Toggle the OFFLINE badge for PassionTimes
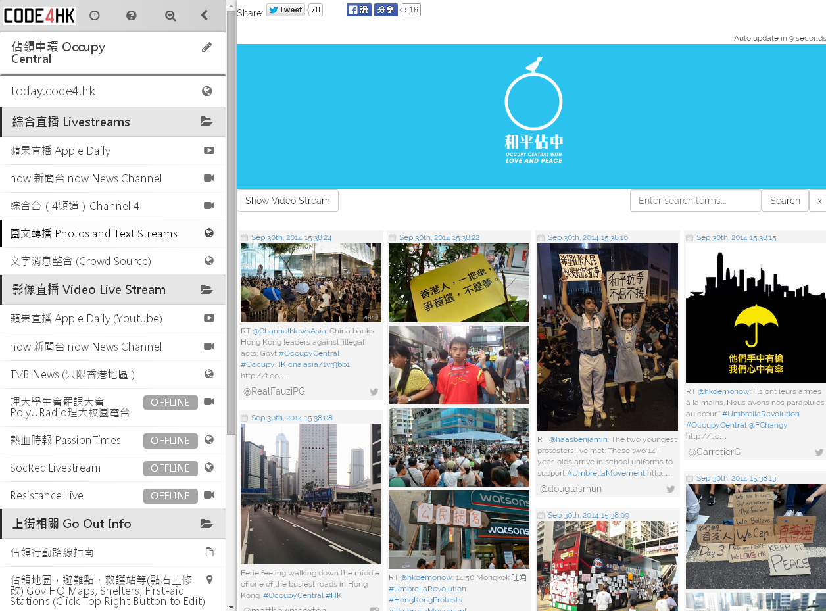Viewport: 826px width, 611px height. click(x=170, y=440)
